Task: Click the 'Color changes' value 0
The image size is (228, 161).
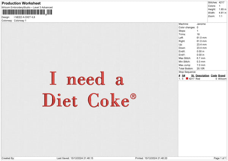Action: point(198,27)
